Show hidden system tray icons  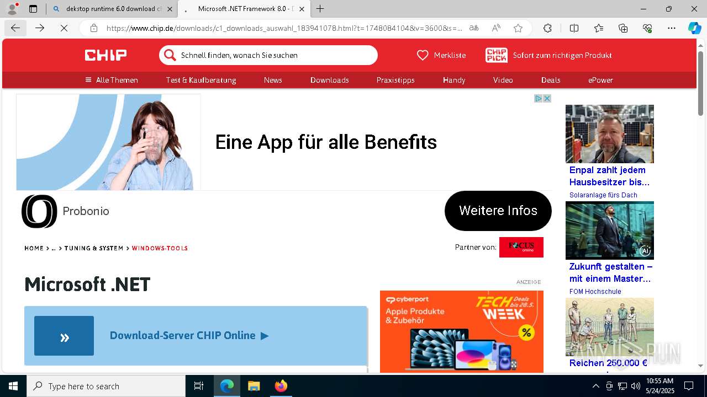coord(595,386)
